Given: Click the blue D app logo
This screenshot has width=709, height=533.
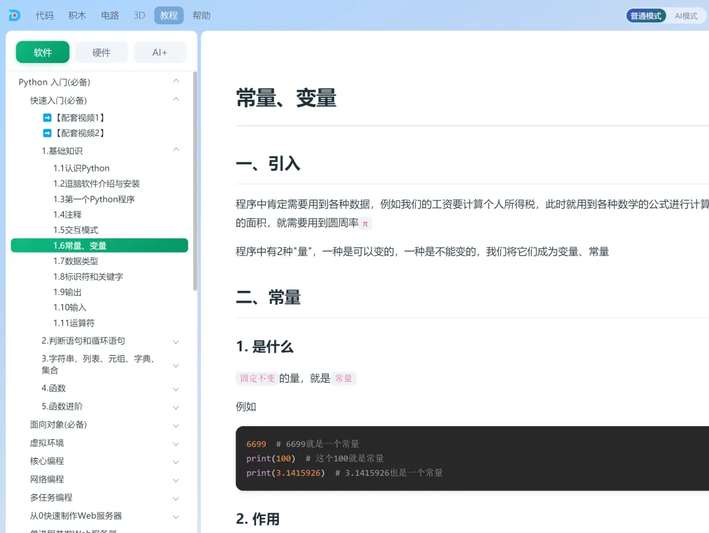Looking at the screenshot, I should pos(14,15).
